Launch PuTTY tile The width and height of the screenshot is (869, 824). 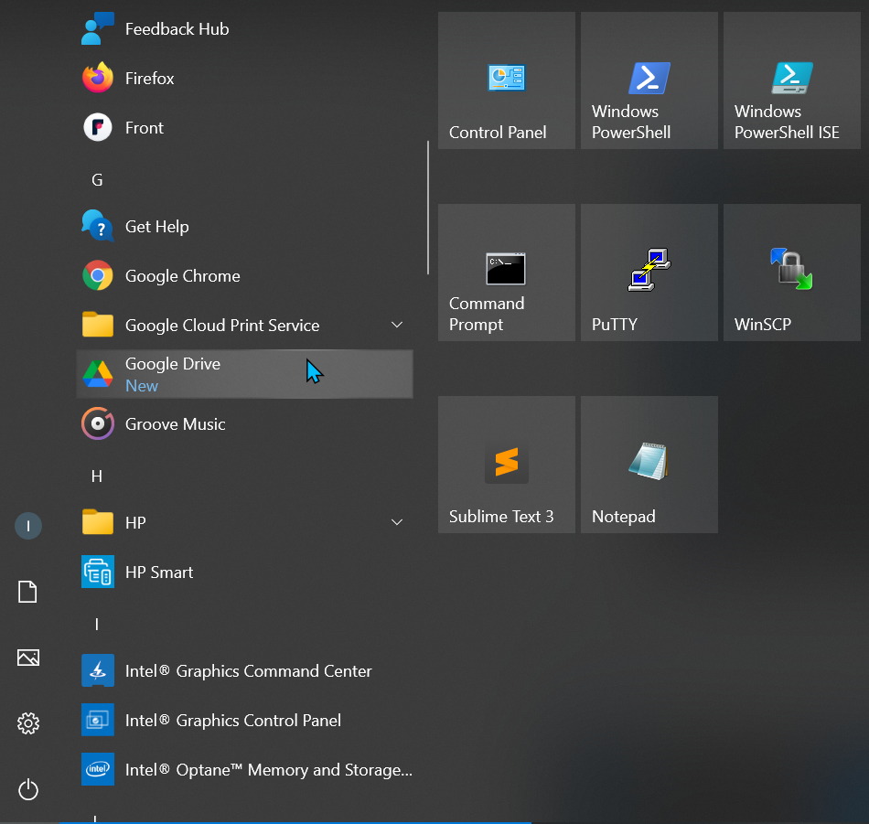649,273
